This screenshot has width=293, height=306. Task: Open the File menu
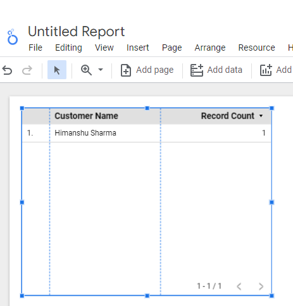[35, 48]
